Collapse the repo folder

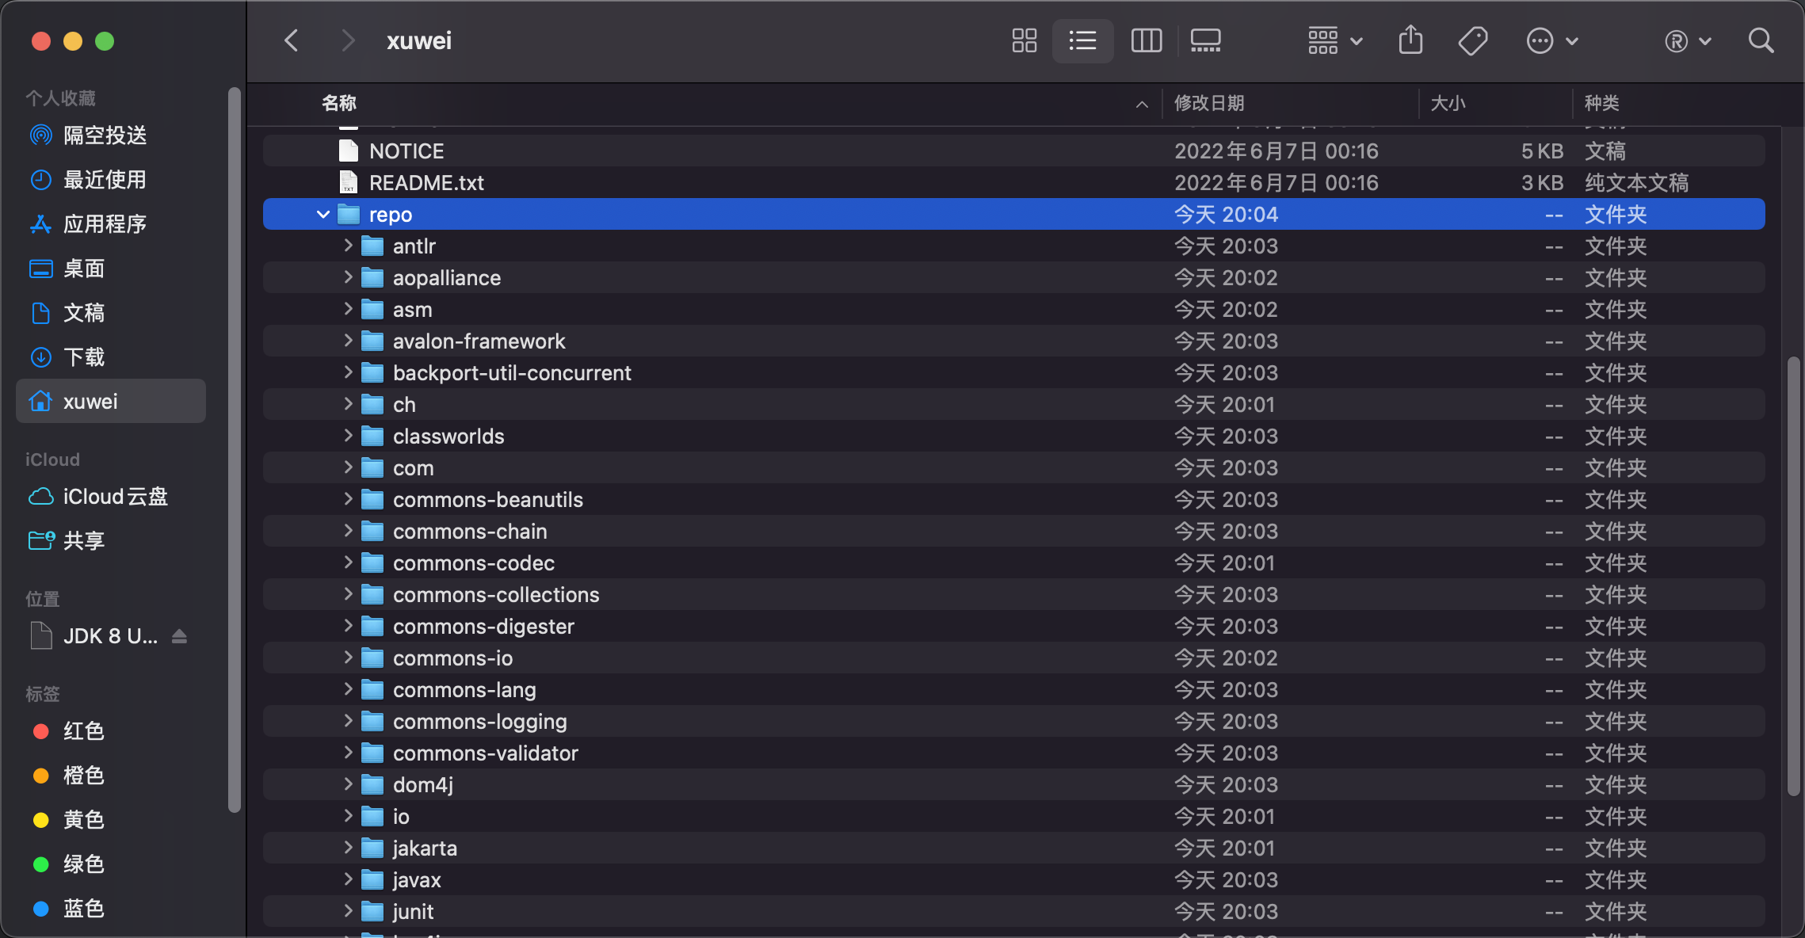(322, 215)
